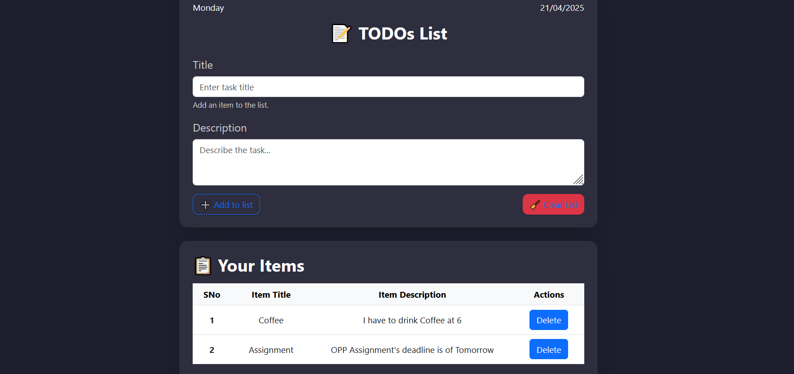The width and height of the screenshot is (794, 374).
Task: Click the Title input field
Action: click(x=388, y=87)
